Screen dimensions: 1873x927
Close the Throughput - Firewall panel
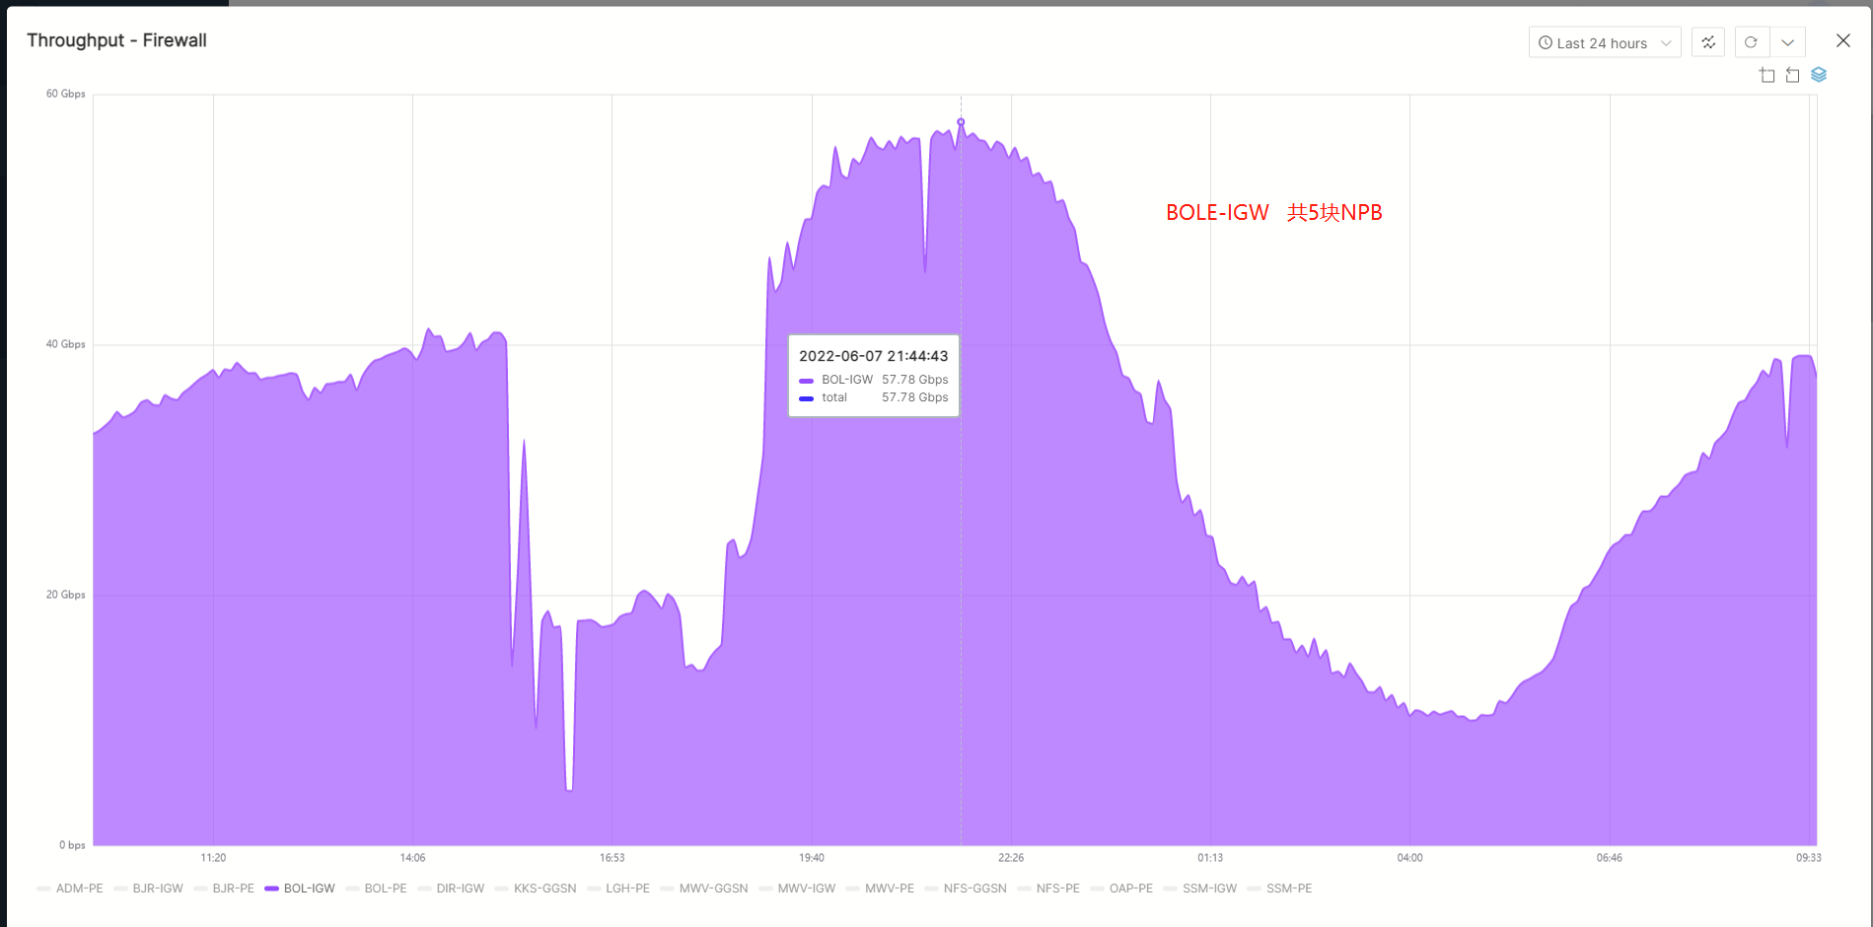pyautogui.click(x=1842, y=40)
